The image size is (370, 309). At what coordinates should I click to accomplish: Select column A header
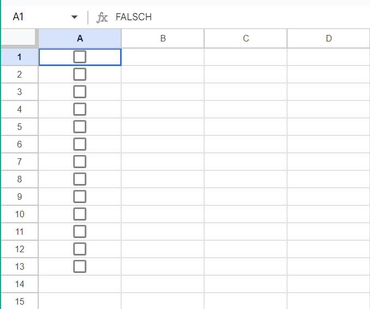coord(80,38)
